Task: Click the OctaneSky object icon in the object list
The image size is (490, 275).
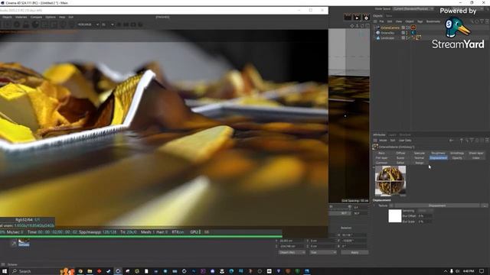Action: pos(377,32)
